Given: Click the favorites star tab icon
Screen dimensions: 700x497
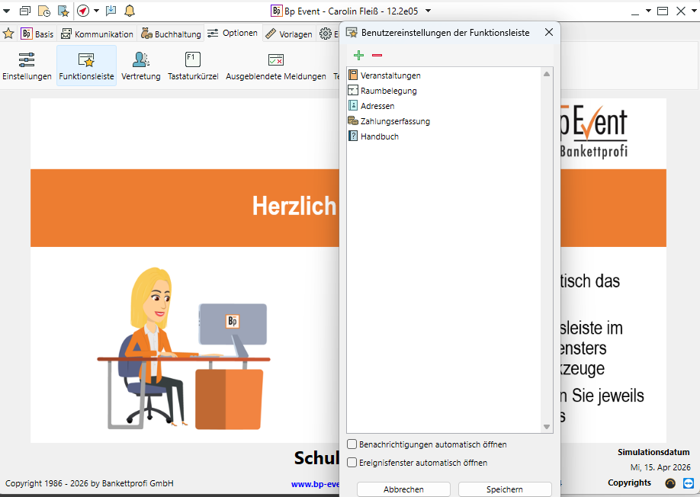Looking at the screenshot, I should point(8,34).
